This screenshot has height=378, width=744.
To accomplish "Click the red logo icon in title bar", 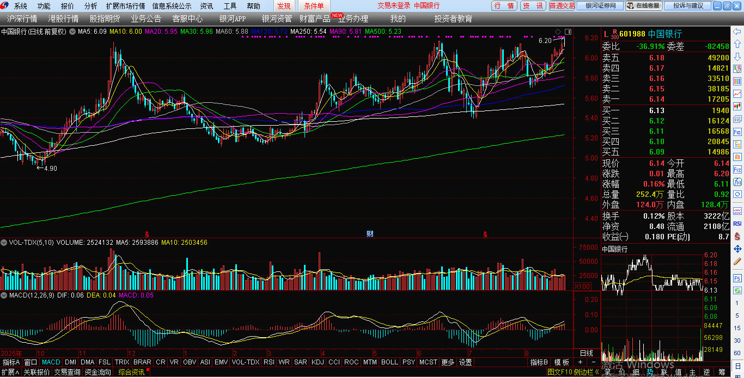I will (5, 5).
